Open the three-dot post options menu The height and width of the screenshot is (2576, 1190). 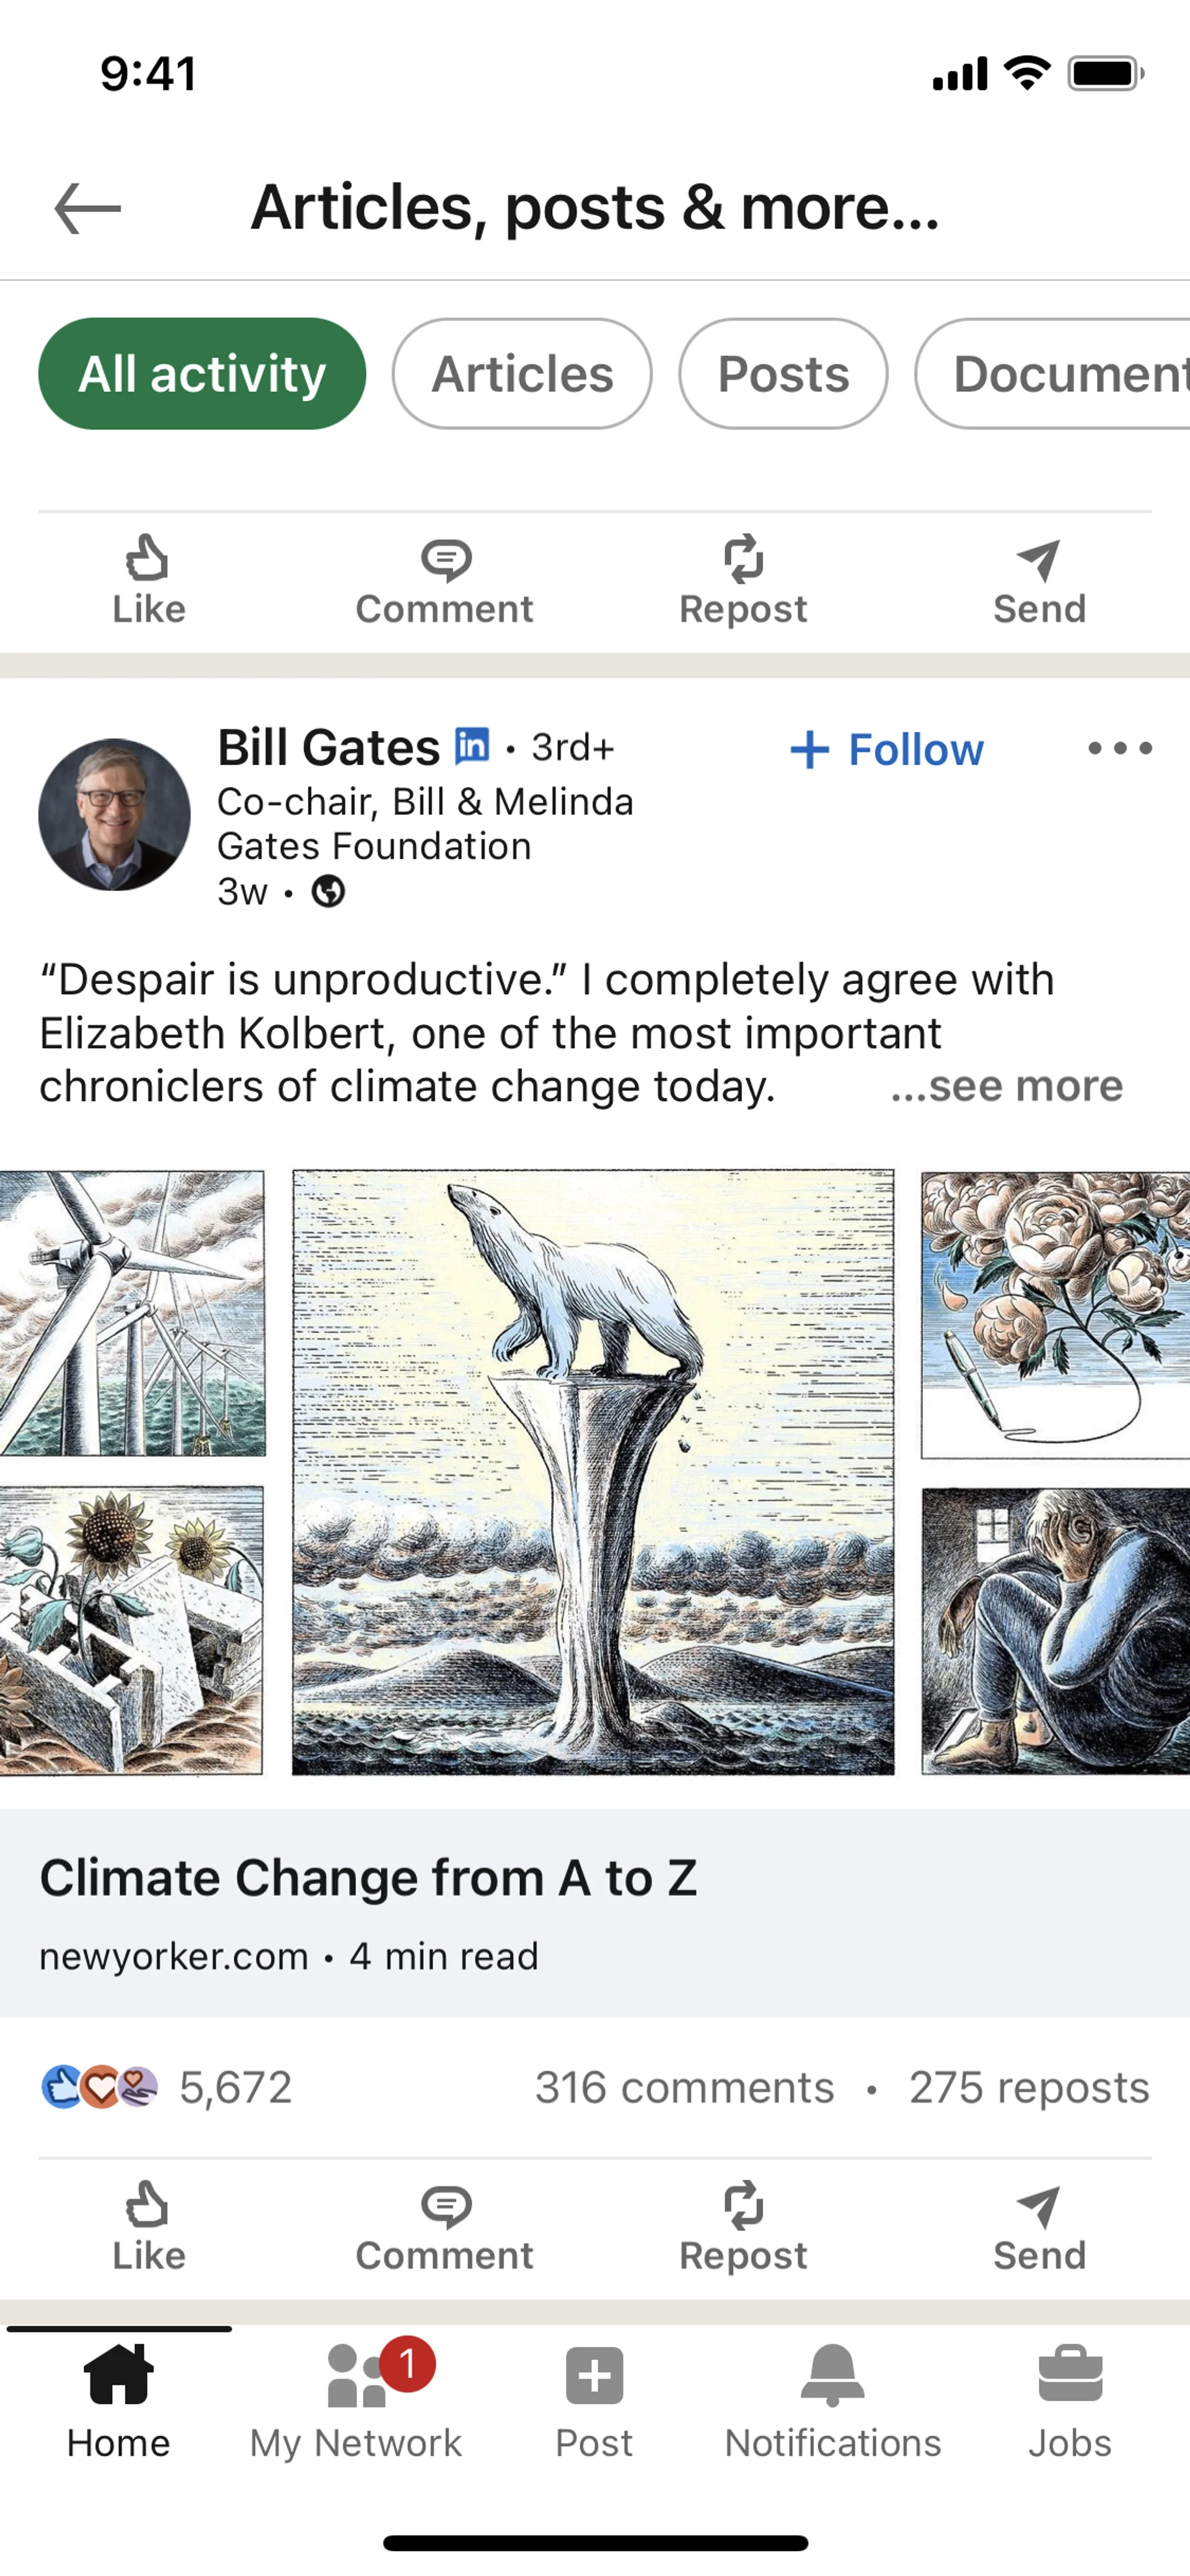tap(1120, 748)
